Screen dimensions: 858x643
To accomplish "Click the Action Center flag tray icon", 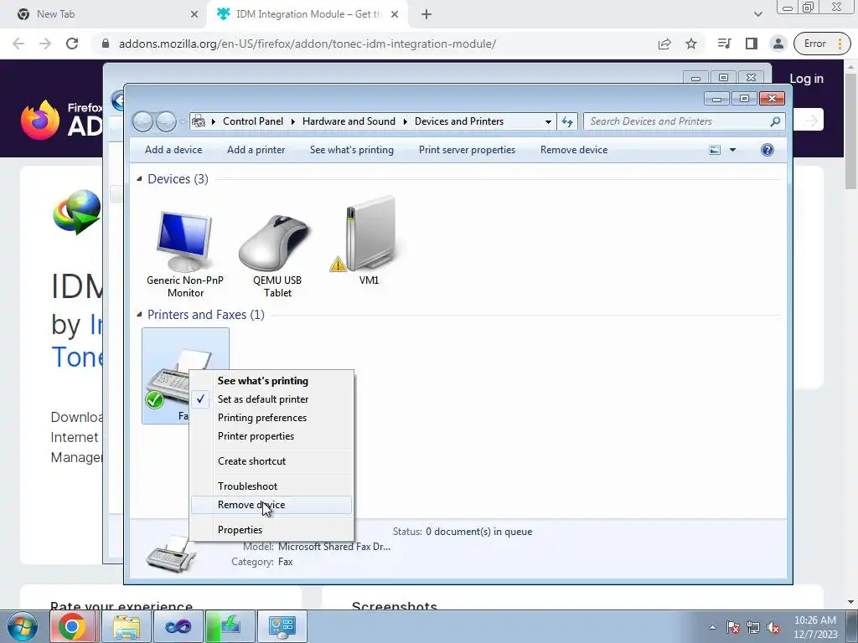I will (732, 628).
